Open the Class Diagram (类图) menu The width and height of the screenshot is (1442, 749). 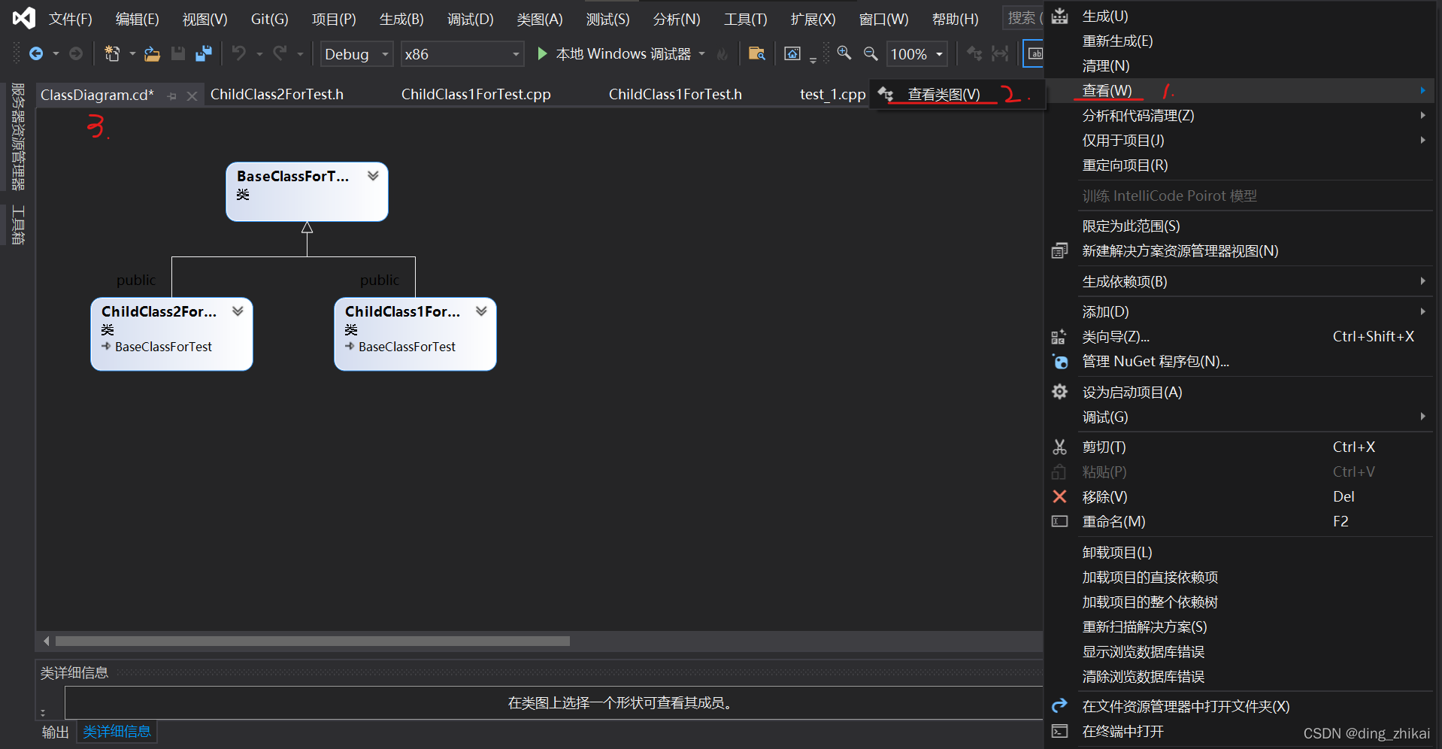[x=540, y=19]
